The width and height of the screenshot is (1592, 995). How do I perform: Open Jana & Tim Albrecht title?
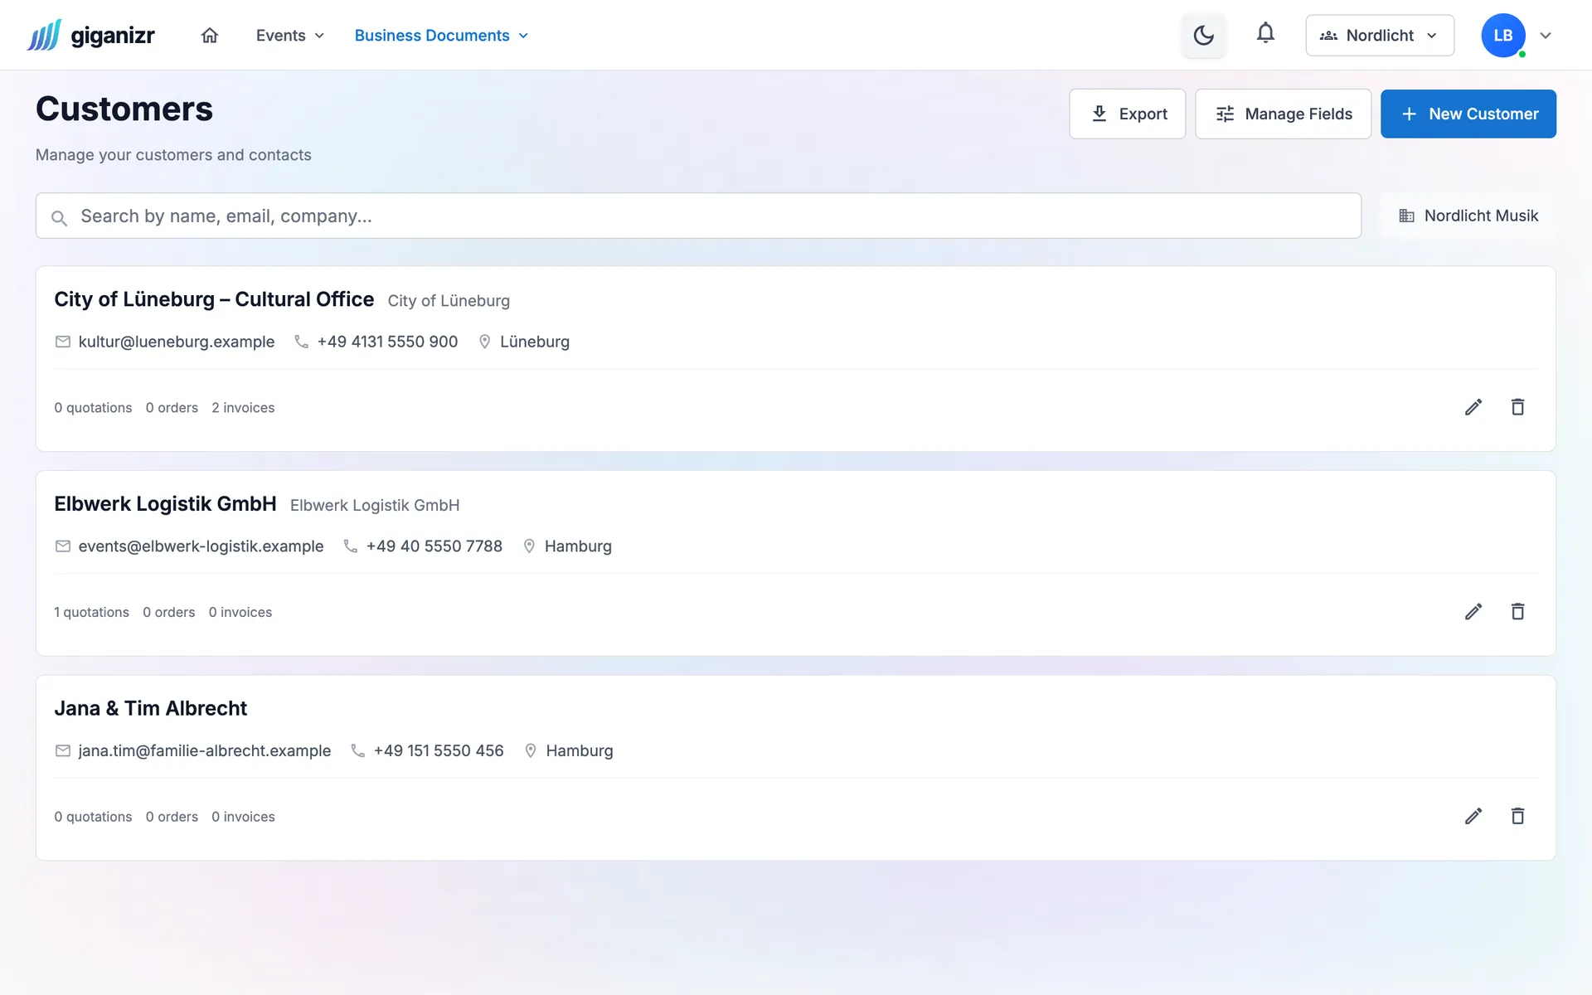[150, 708]
